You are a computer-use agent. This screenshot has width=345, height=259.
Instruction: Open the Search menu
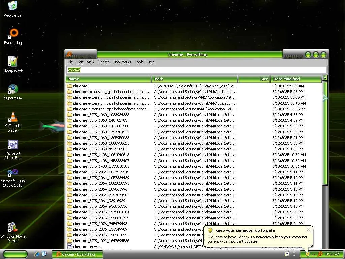(x=104, y=62)
